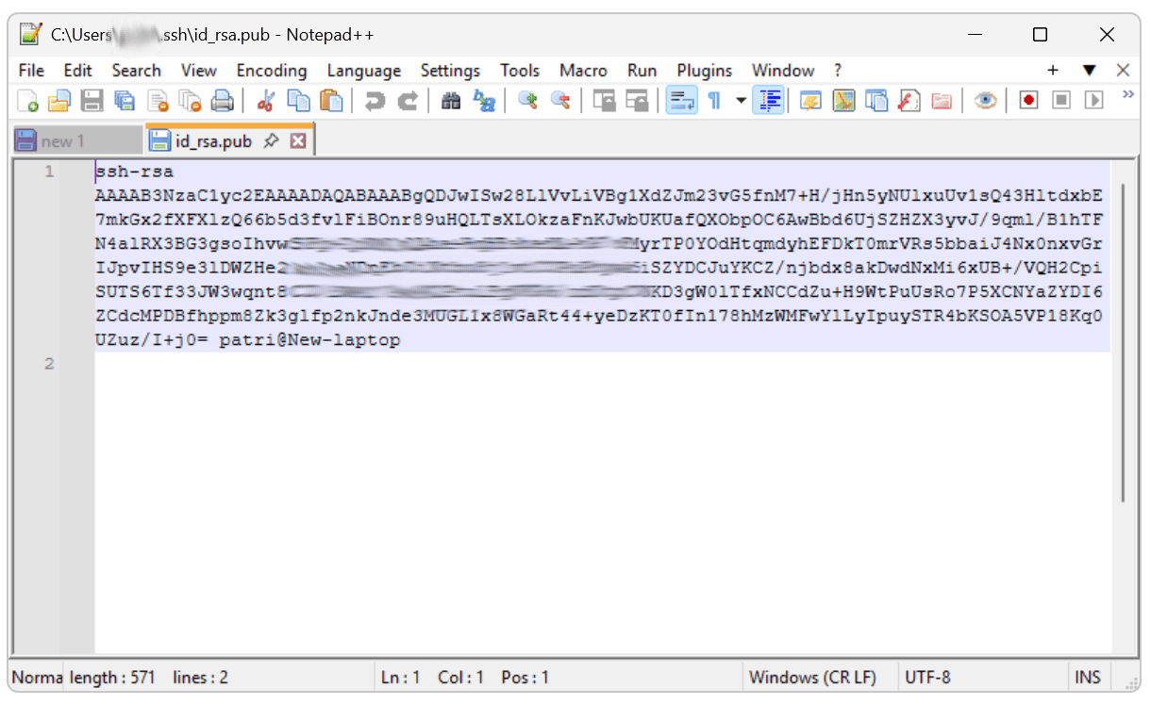Open Find with the binoculars icon
The height and width of the screenshot is (705, 1151).
[x=451, y=100]
